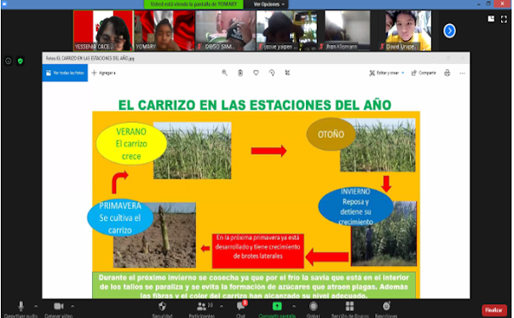
Task: Click red box En la próxima primavera
Action: [257, 251]
